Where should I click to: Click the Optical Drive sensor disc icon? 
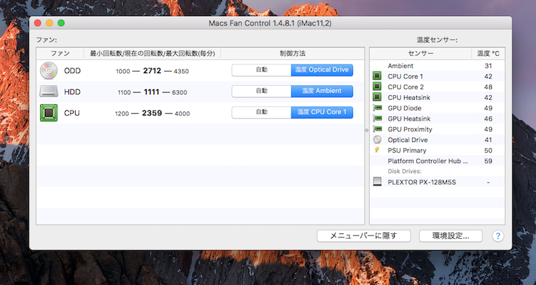click(x=377, y=140)
